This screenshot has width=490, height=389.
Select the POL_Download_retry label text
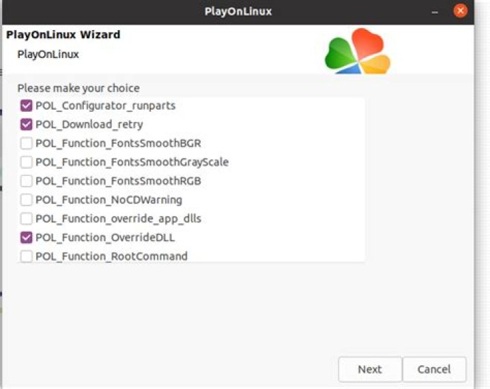[89, 125]
